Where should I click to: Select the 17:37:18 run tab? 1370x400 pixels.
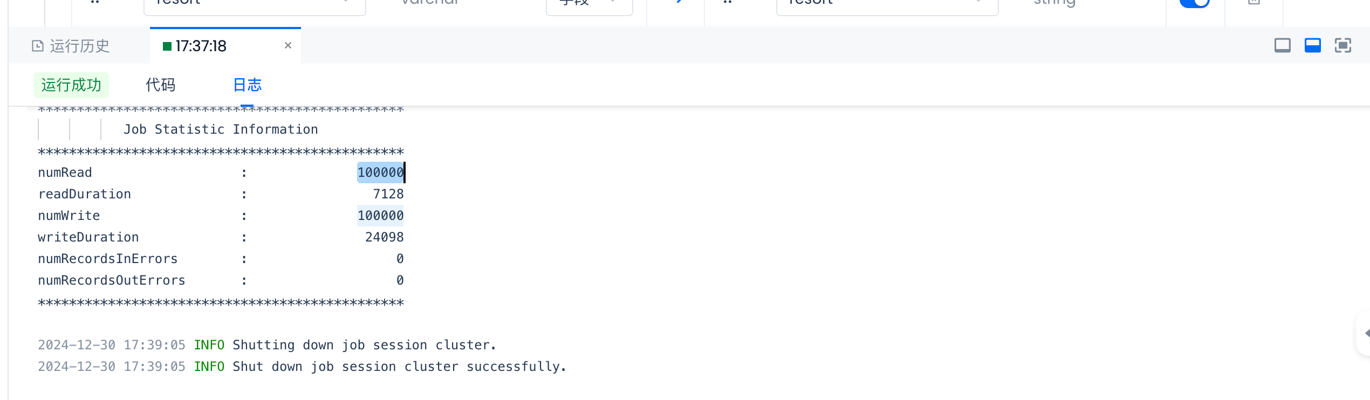tap(201, 46)
